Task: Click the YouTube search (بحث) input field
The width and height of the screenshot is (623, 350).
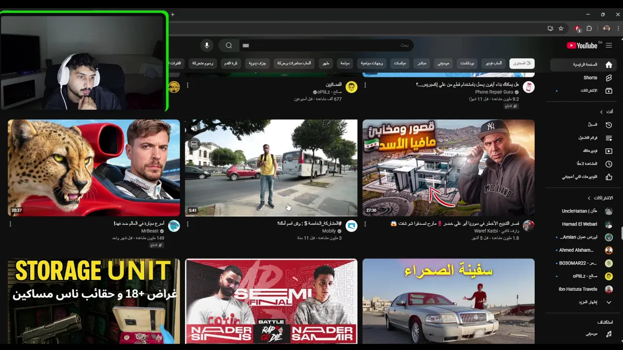Action: (326, 45)
